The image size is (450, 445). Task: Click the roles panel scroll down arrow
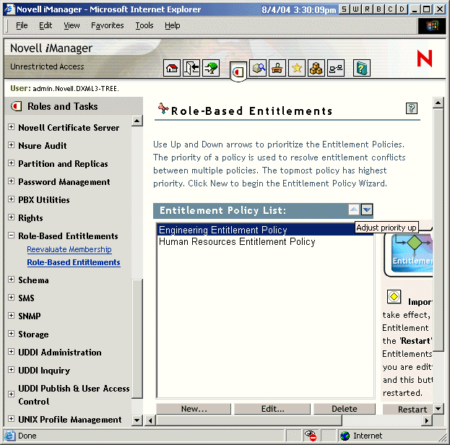point(137,420)
